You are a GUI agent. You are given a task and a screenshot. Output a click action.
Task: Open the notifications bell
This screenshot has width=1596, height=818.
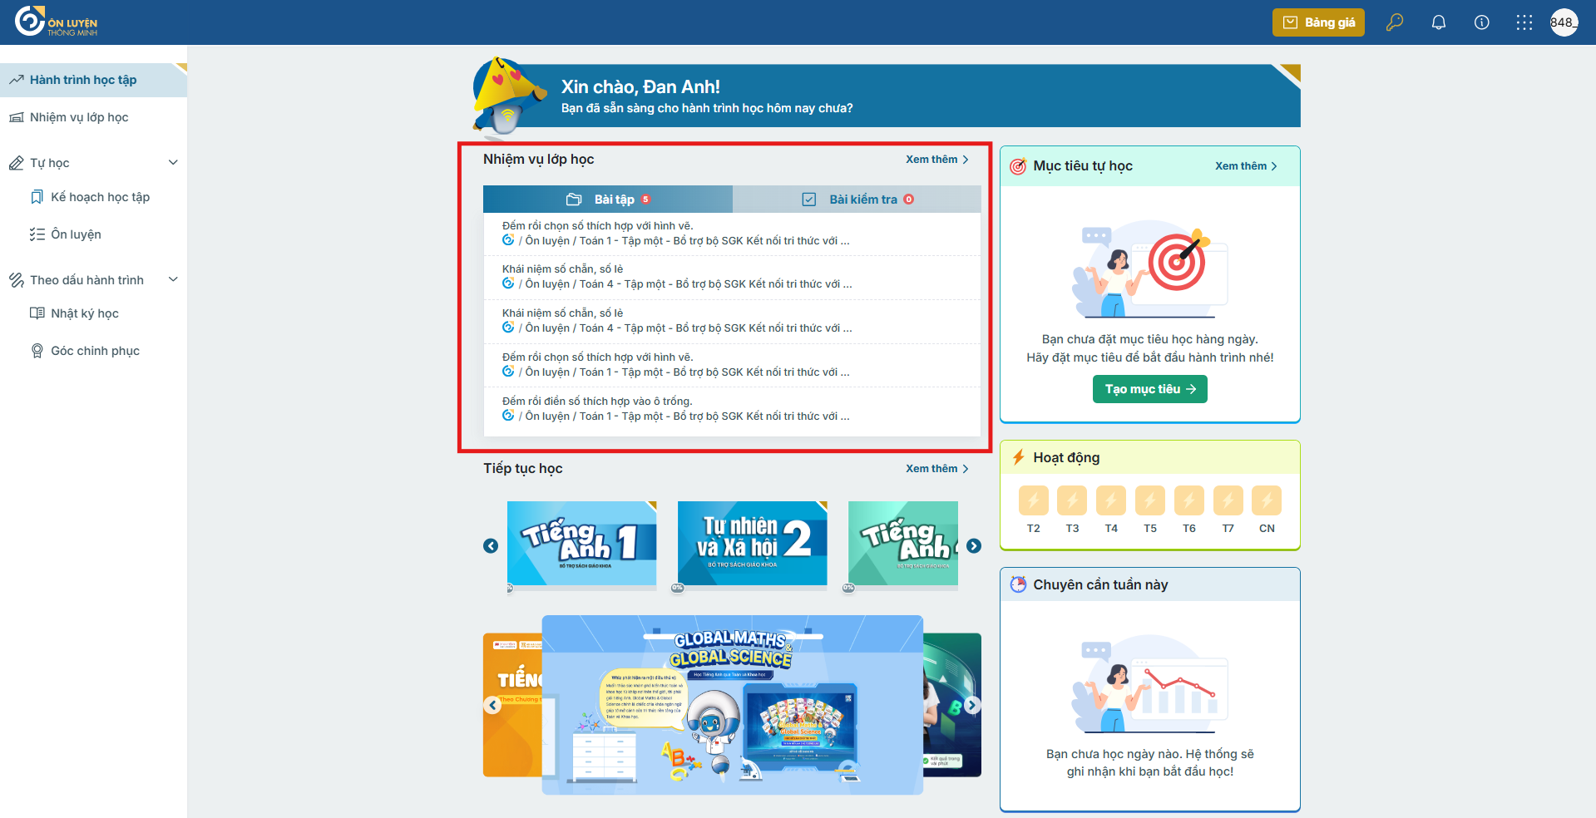pyautogui.click(x=1438, y=22)
